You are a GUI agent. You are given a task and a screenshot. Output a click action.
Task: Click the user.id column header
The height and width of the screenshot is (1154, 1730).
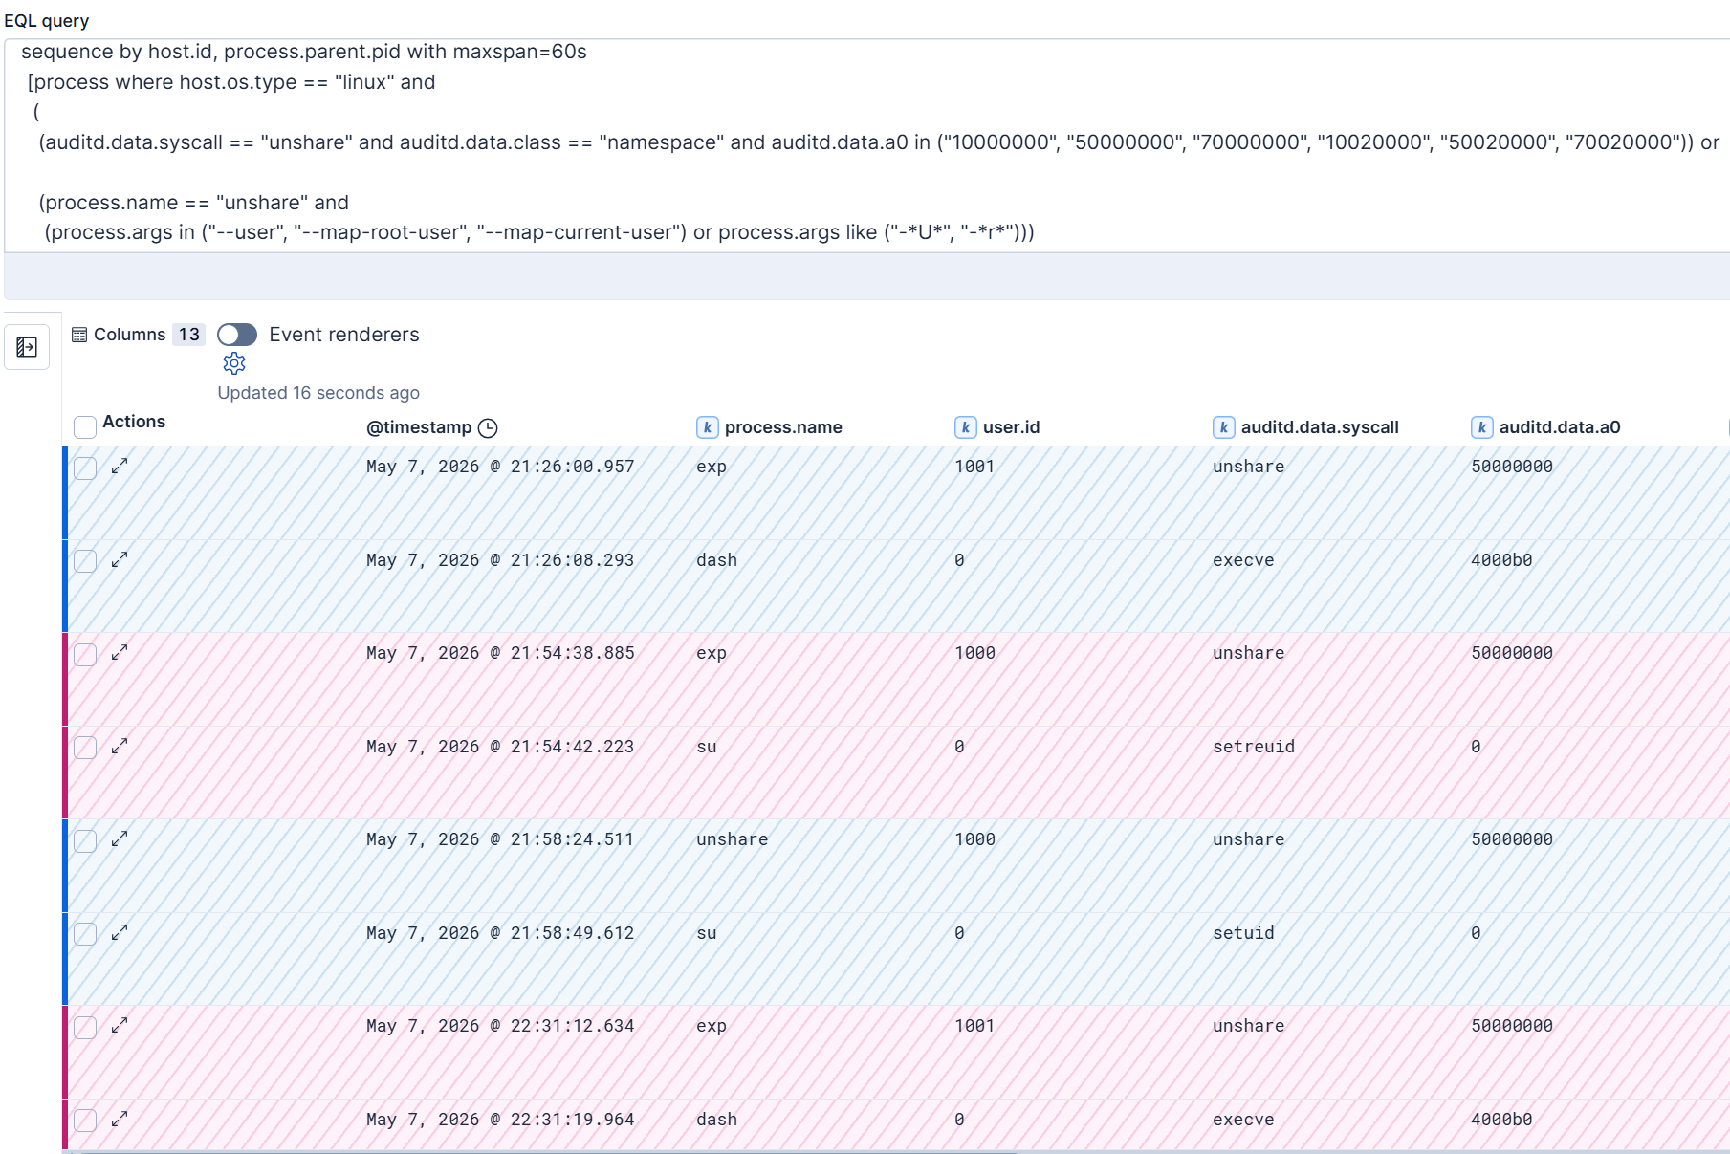[x=1011, y=427]
